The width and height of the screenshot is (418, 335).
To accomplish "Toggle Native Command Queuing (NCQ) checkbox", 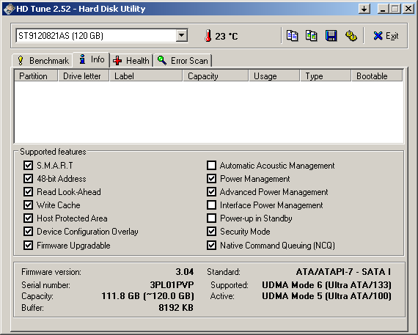I will [x=211, y=245].
